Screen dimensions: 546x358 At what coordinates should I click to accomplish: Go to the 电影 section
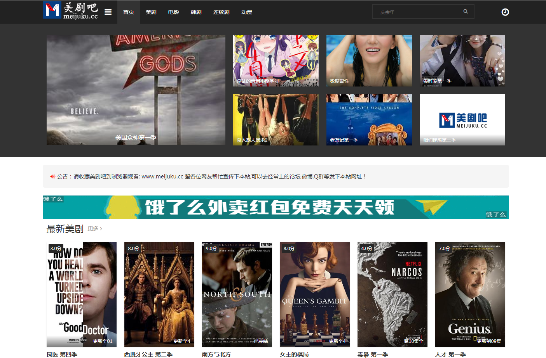[173, 12]
